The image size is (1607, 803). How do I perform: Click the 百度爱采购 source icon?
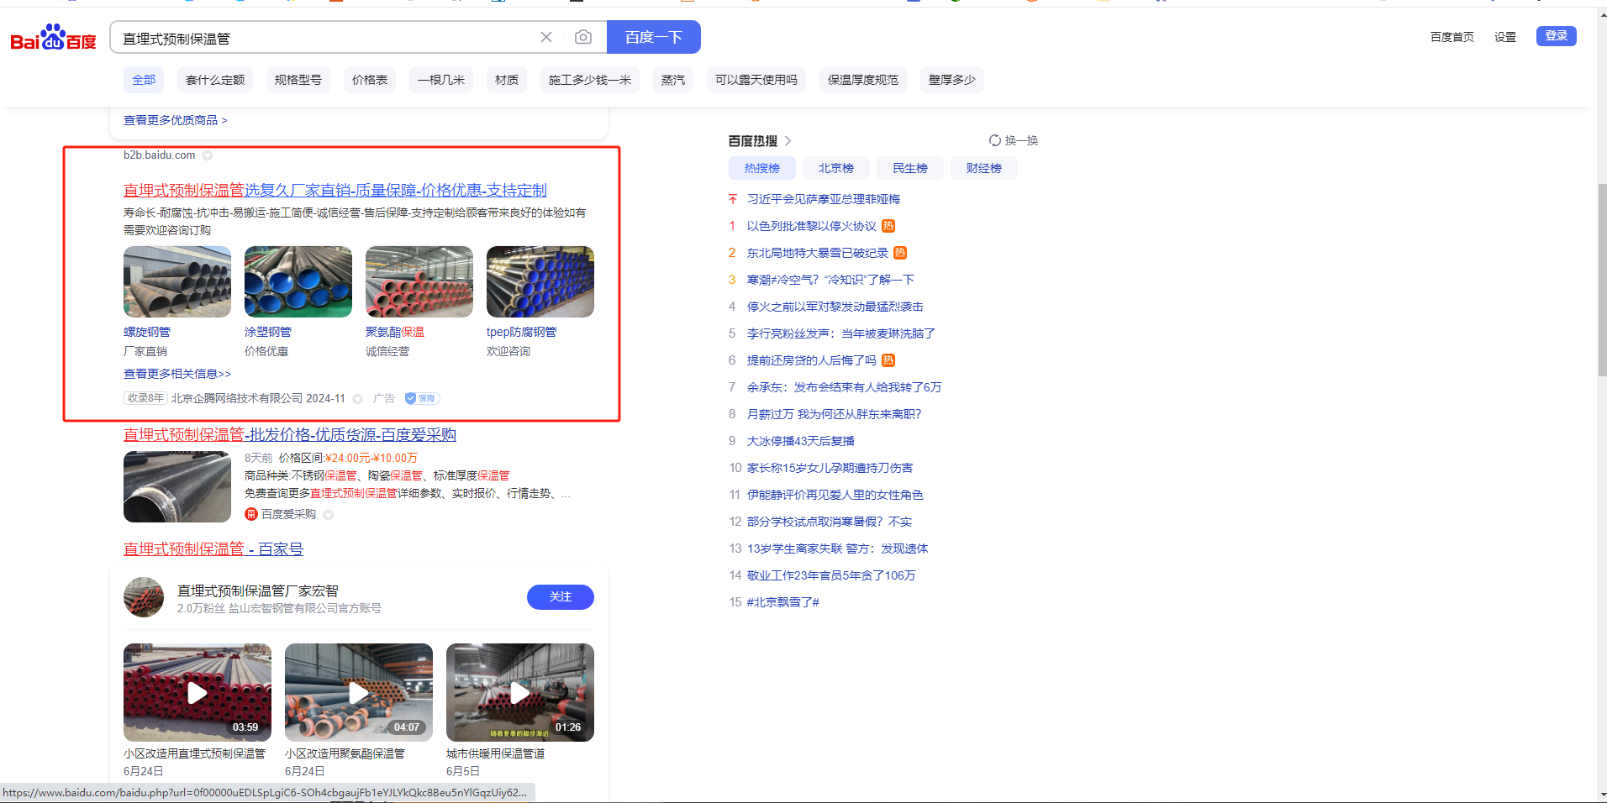point(250,514)
